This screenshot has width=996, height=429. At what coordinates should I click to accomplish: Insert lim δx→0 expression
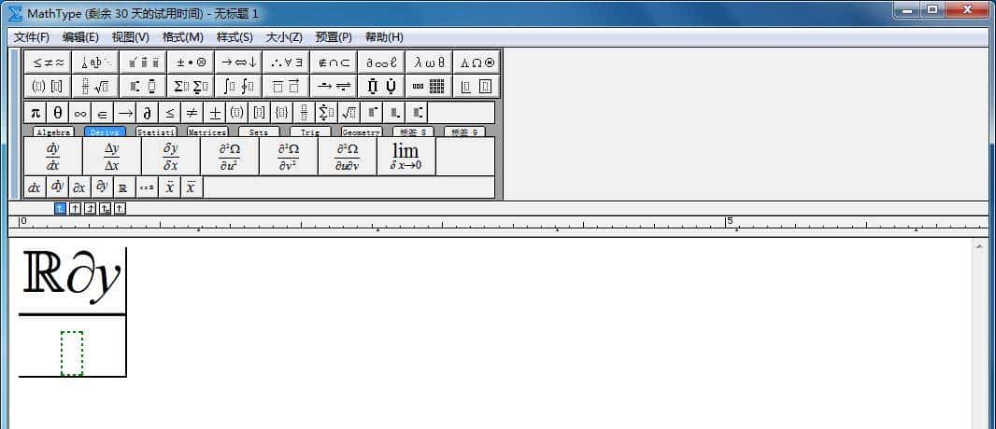click(x=406, y=157)
